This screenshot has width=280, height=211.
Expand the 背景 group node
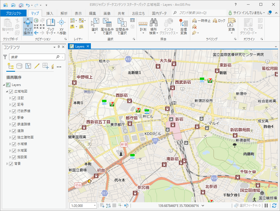point(7,164)
